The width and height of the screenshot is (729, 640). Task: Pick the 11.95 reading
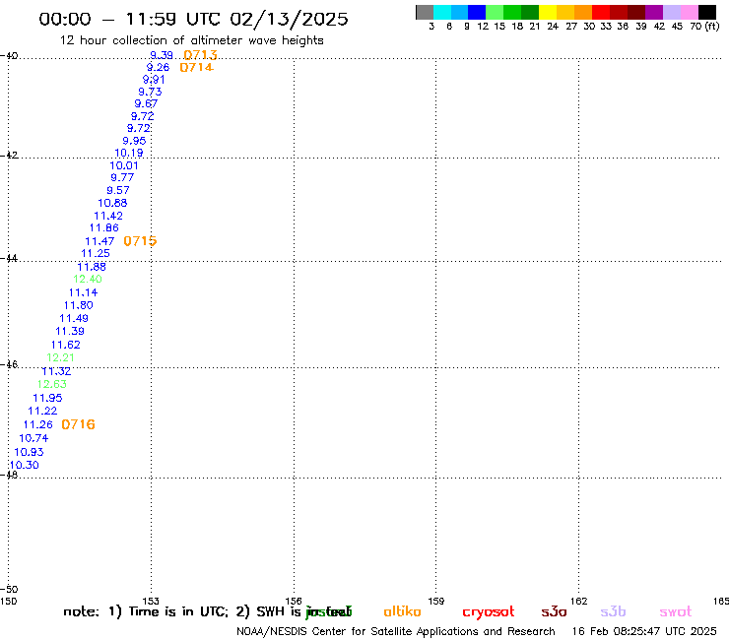click(x=47, y=399)
